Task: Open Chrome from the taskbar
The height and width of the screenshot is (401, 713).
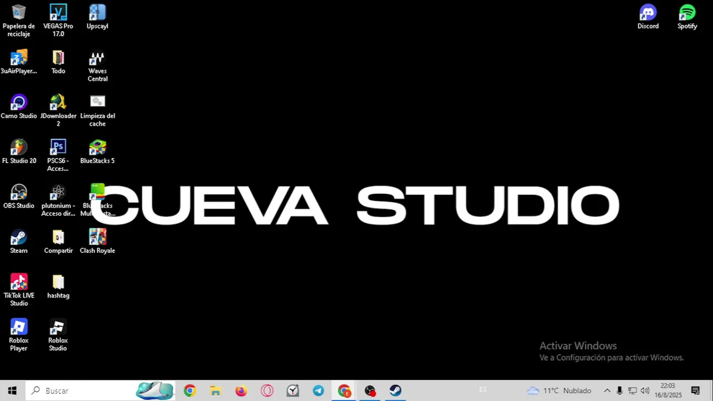Action: 189,390
